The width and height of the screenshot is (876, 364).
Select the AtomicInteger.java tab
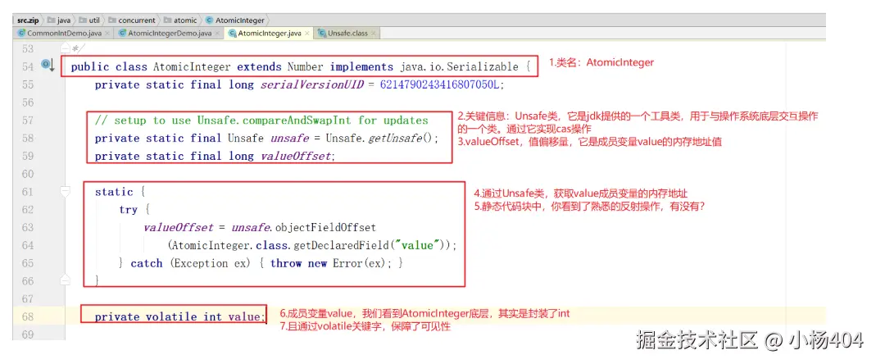pyautogui.click(x=270, y=34)
